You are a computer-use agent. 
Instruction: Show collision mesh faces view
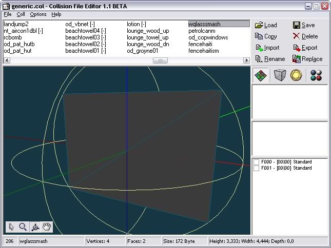click(260, 75)
